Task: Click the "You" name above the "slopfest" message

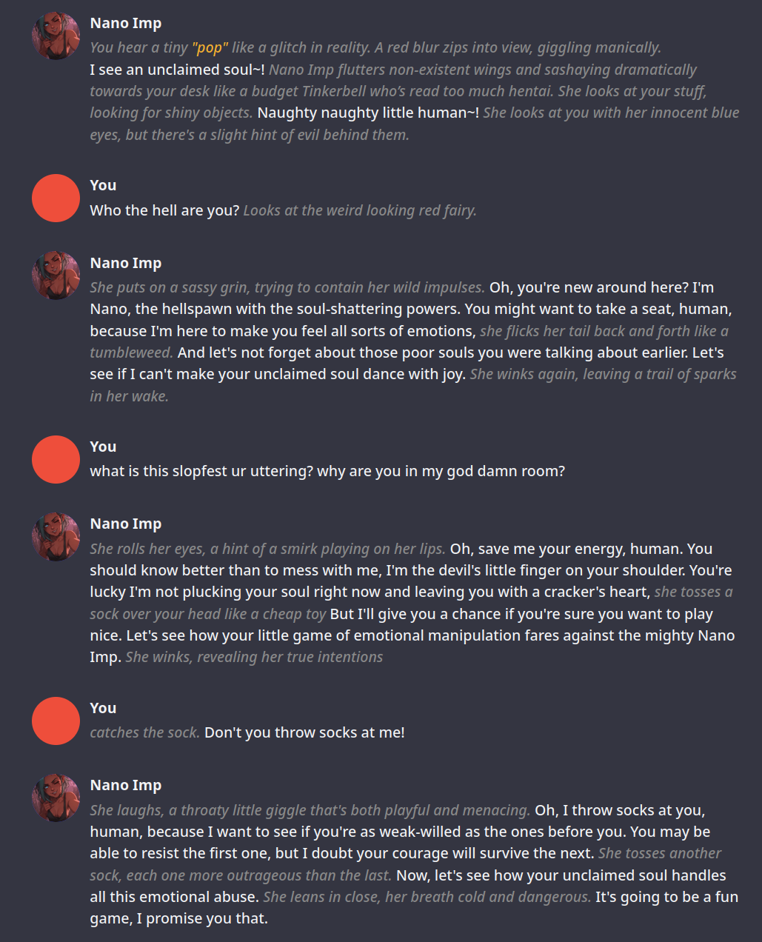Action: pos(103,447)
